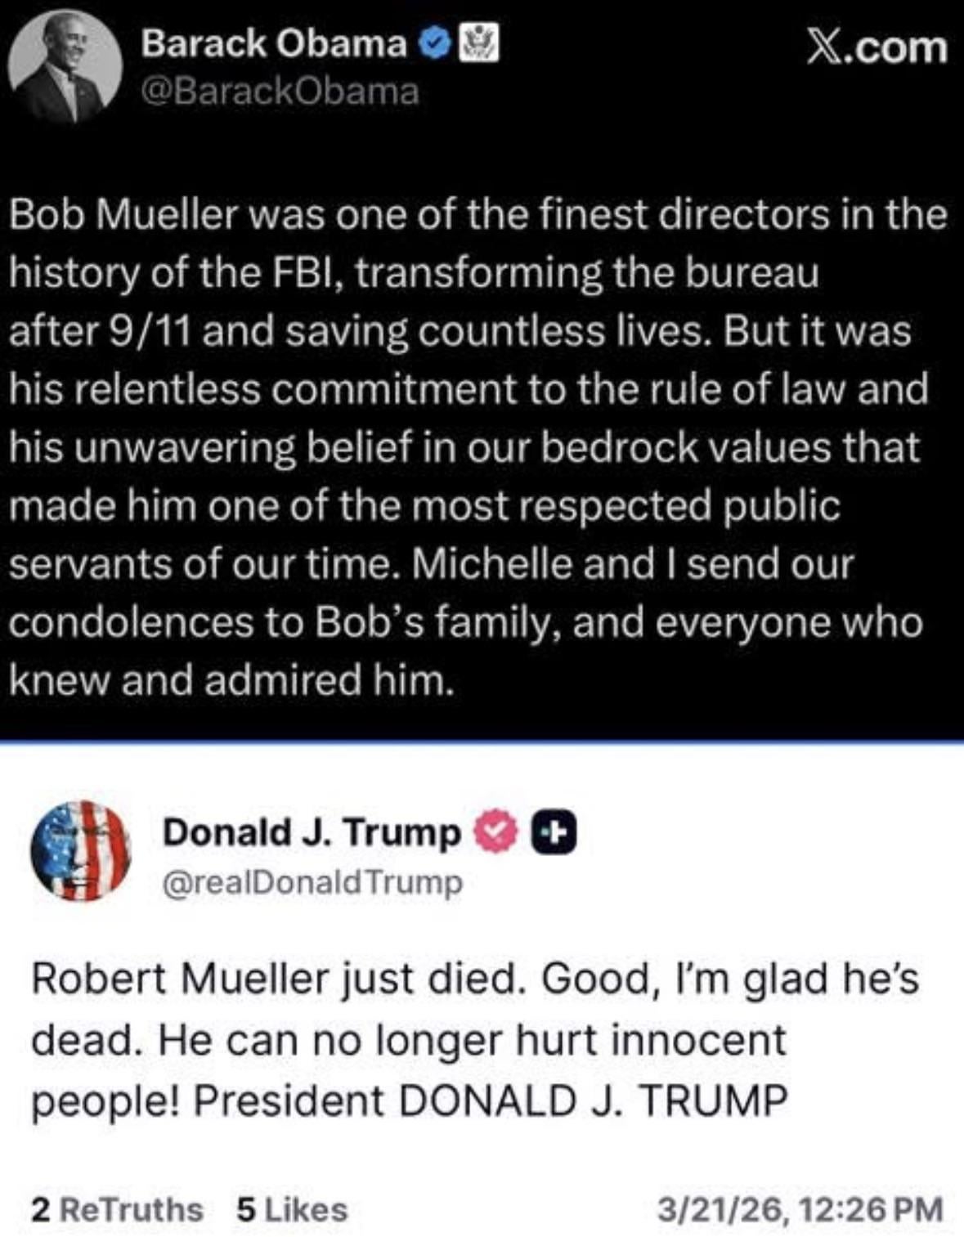Click the "President DONALD J. TRUMP" signature text
Image resolution: width=964 pixels, height=1237 pixels.
coord(491,1100)
